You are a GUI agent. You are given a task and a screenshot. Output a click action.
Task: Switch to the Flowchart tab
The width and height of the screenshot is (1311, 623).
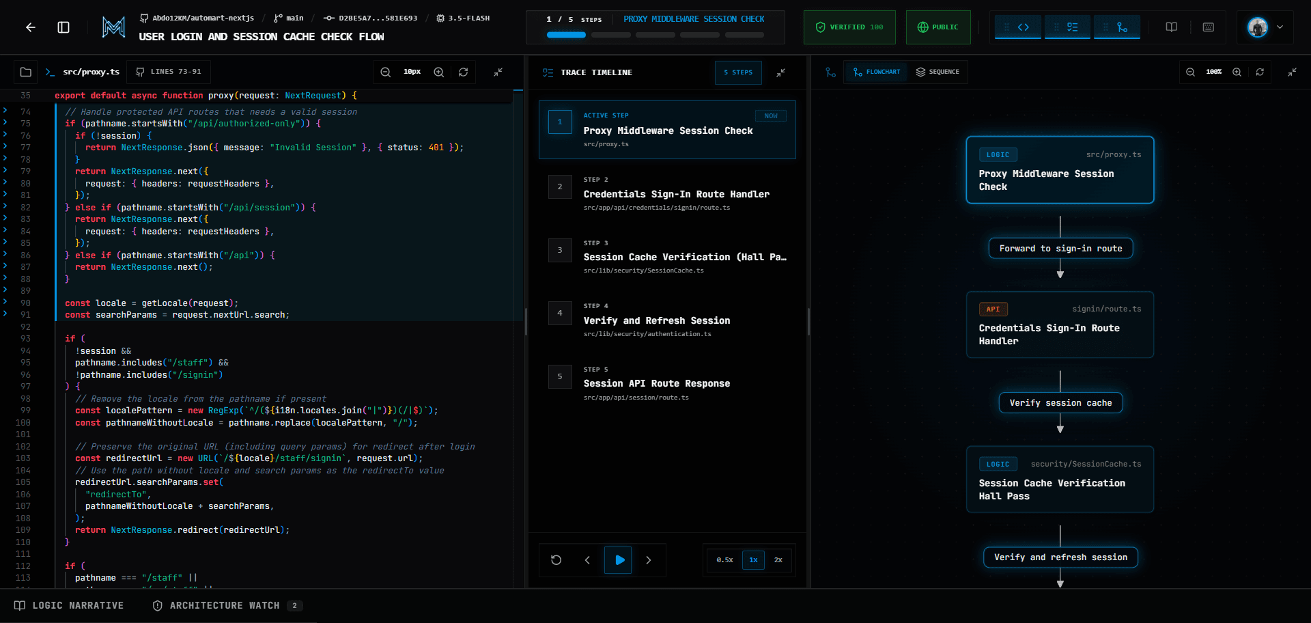tap(877, 72)
